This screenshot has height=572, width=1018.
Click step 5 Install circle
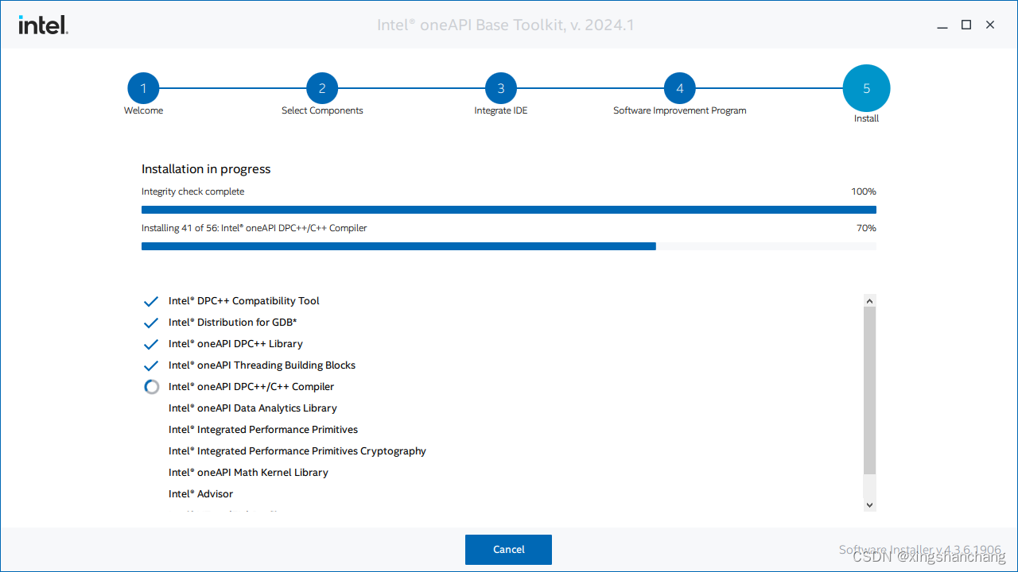click(x=867, y=88)
